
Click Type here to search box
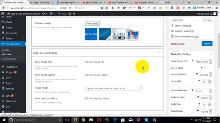tap(35, 120)
